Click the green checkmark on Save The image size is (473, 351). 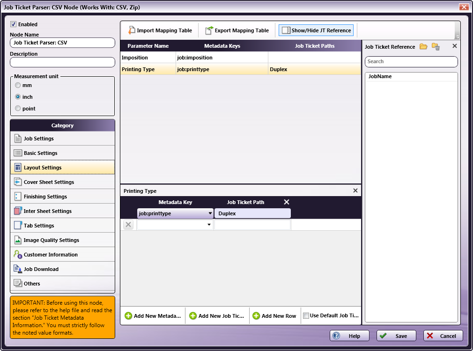pos(384,336)
